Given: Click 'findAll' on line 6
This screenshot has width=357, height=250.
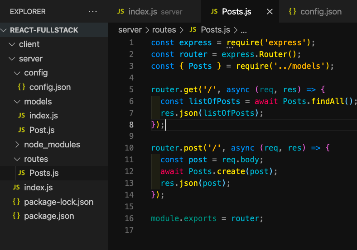Looking at the screenshot, I should click(x=328, y=101).
